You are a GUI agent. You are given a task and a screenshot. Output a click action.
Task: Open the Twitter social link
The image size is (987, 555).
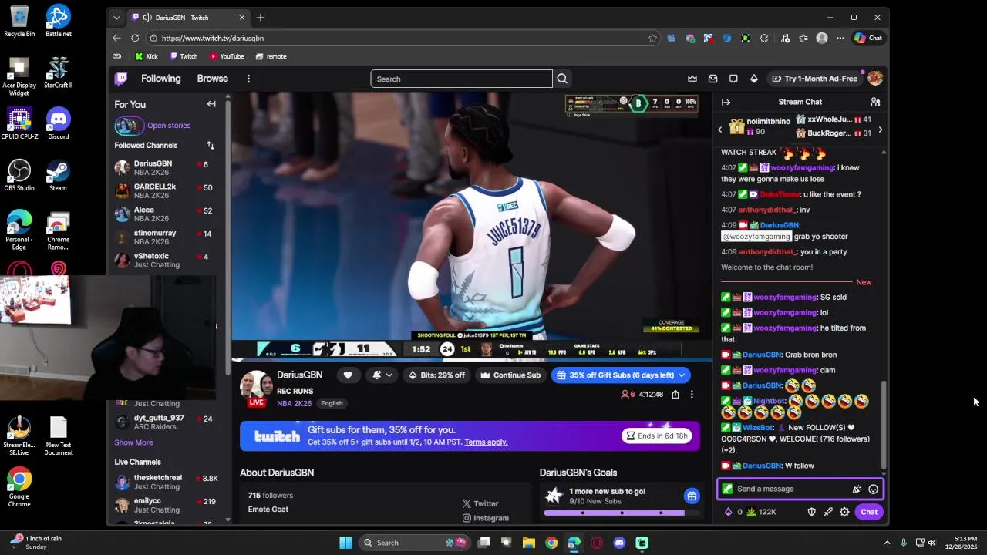[480, 503]
